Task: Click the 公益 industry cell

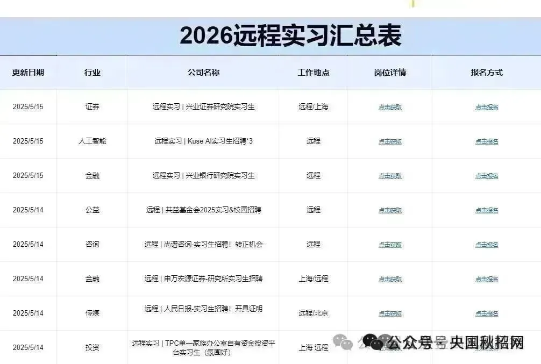Action: [92, 210]
